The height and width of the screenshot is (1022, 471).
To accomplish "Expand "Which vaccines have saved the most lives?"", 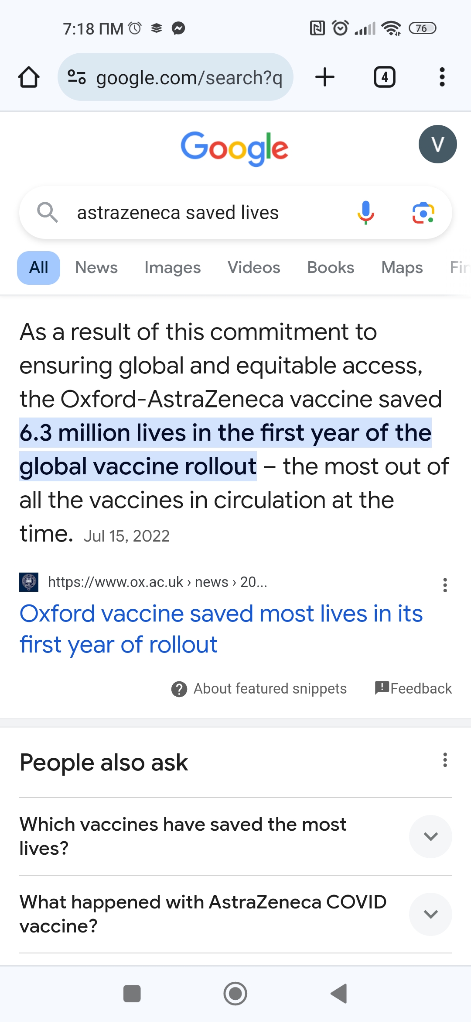I will (x=430, y=836).
